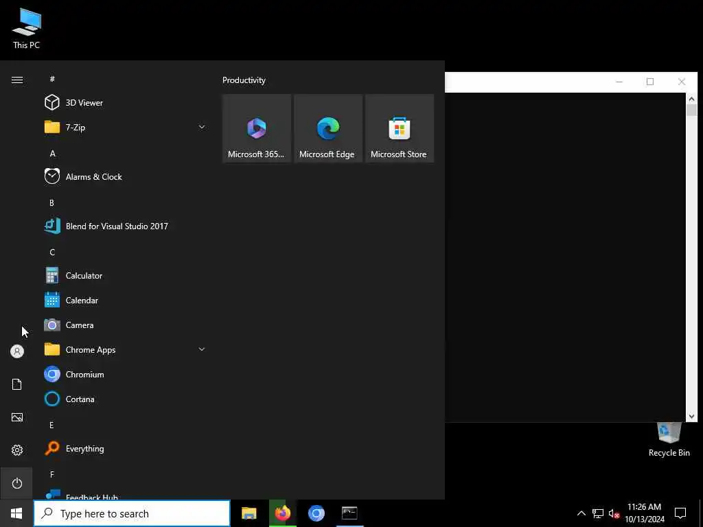Launch the Calculator app
This screenshot has height=527, width=703.
(x=126, y=276)
